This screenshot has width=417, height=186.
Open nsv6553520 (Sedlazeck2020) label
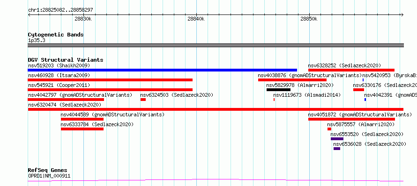(367, 134)
